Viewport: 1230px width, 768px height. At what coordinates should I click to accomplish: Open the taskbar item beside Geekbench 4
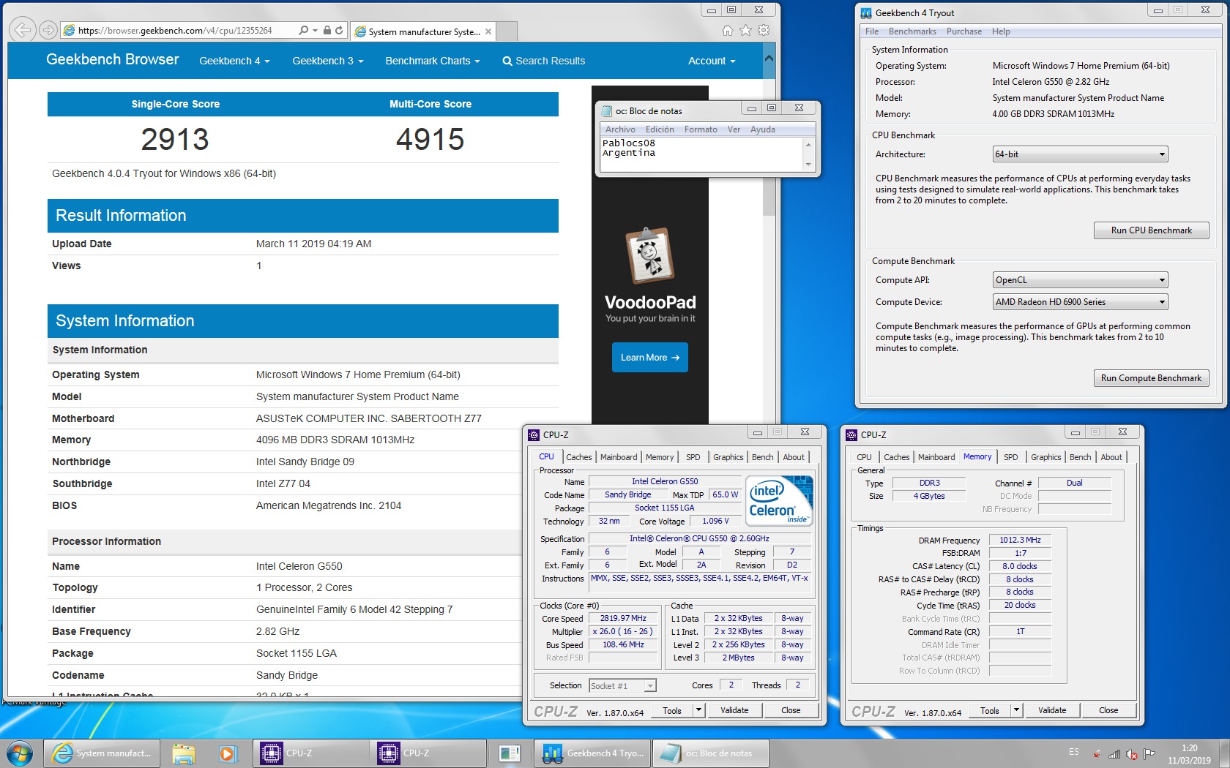510,753
